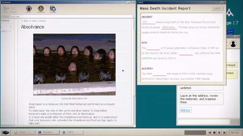Remove the second Viewed history entry
The width and height of the screenshot is (243, 136).
pos(10,31)
